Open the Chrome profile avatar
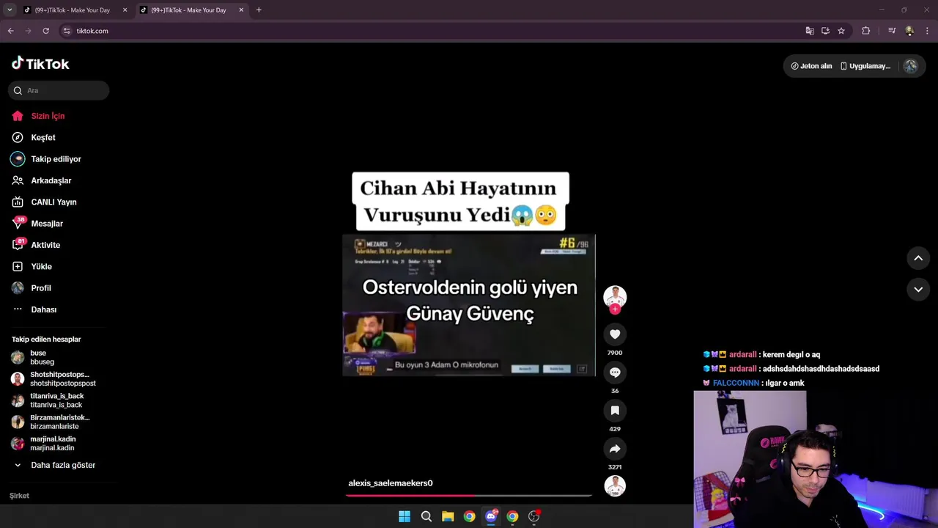The height and width of the screenshot is (528, 938). [909, 31]
